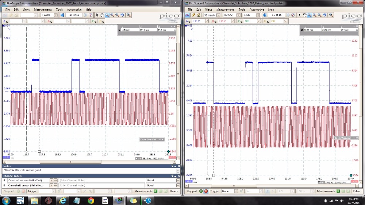This screenshot has width=365, height=205.
Task: Open Google Chrome from the taskbar
Action: [x=91, y=200]
